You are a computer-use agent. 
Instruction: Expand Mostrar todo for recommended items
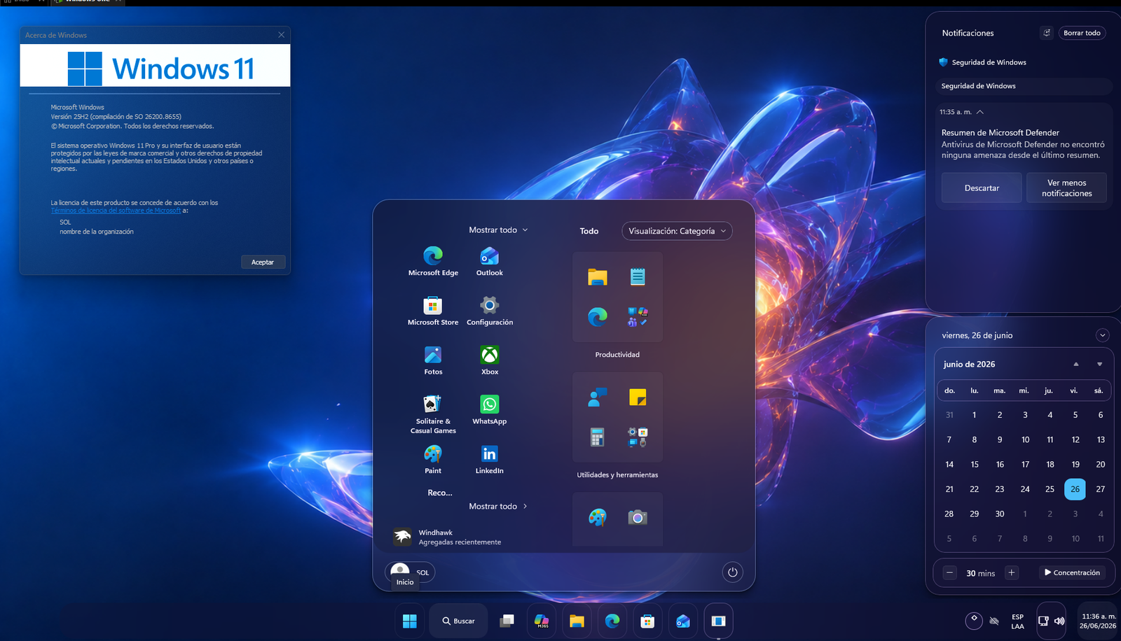(x=498, y=507)
